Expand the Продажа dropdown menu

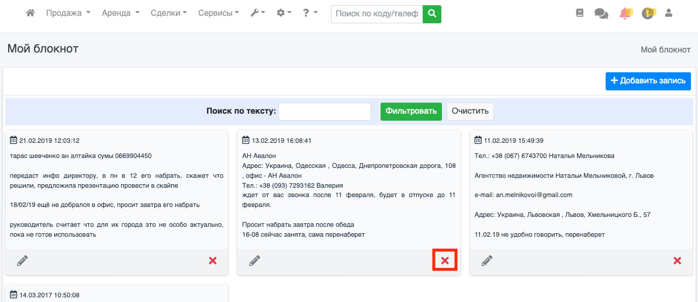point(68,13)
